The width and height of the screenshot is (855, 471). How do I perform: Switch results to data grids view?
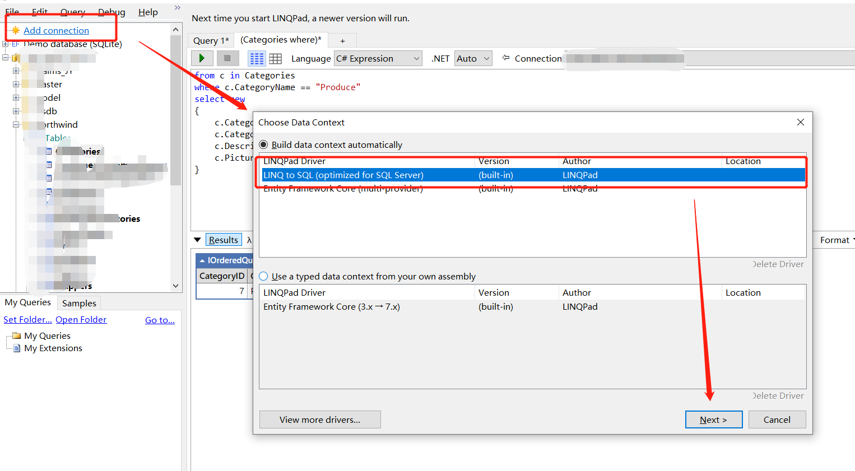(x=275, y=58)
